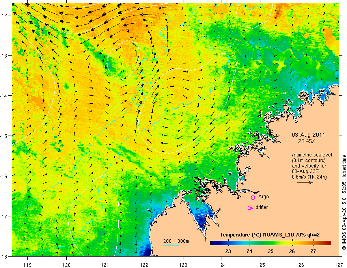Click longitude axis label 127
The height and width of the screenshot is (268, 347).
coord(339,265)
